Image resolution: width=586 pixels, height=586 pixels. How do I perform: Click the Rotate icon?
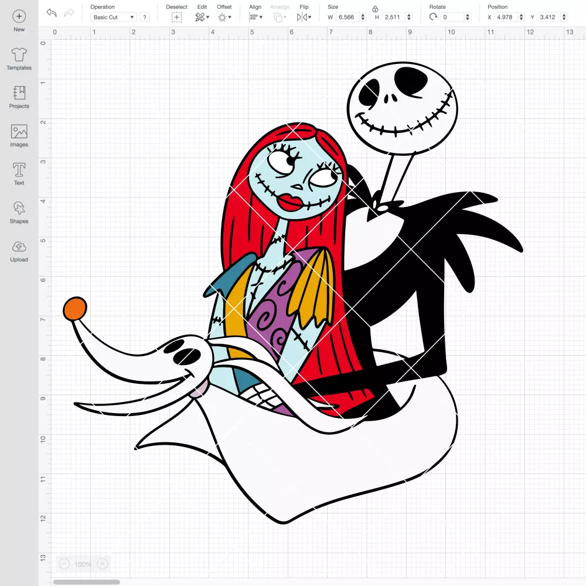click(433, 17)
